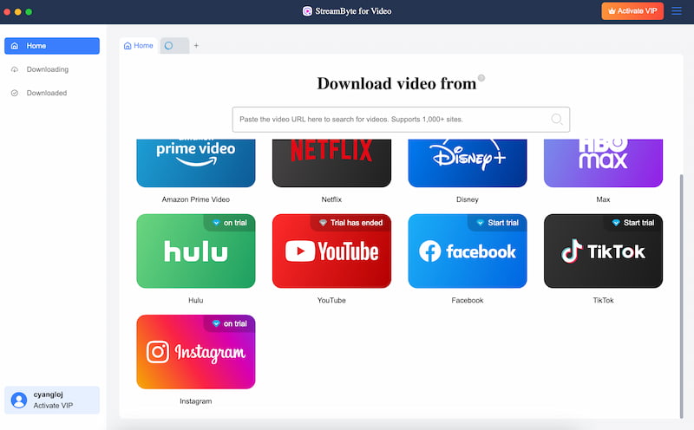Open the TikTok card

[x=603, y=251]
